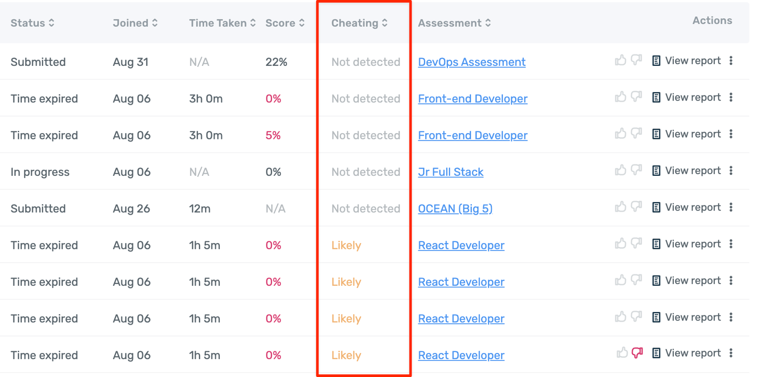The image size is (765, 377).
Task: Click the thumbs up icon for the In progress candidate
Action: 621,170
